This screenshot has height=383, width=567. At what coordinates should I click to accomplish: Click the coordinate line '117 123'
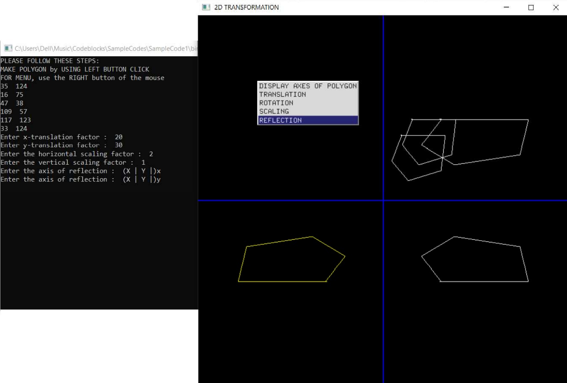16,120
